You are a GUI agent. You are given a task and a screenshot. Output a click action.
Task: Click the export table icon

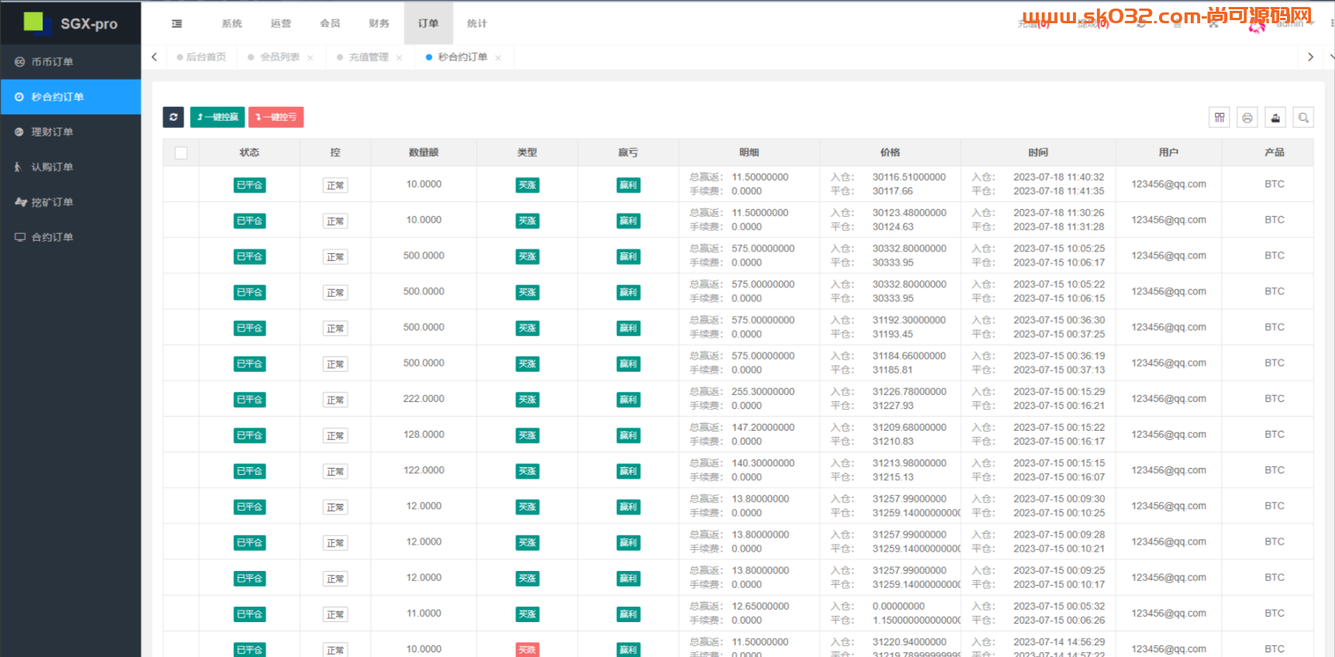coord(1275,118)
